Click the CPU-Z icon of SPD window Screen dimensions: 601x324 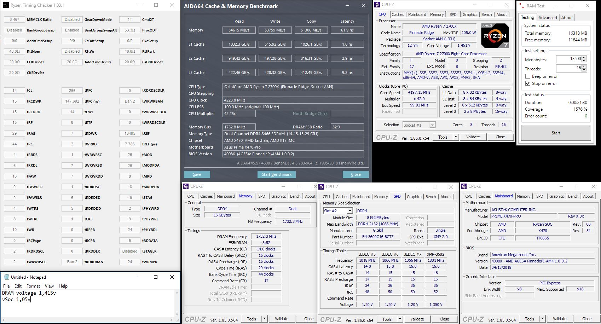click(x=322, y=186)
